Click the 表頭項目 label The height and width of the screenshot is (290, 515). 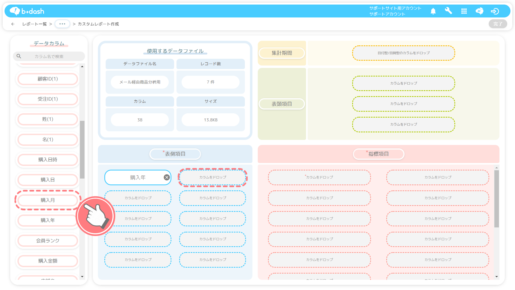pos(282,104)
